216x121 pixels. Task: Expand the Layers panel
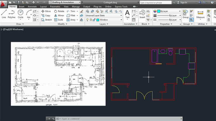point(104,24)
